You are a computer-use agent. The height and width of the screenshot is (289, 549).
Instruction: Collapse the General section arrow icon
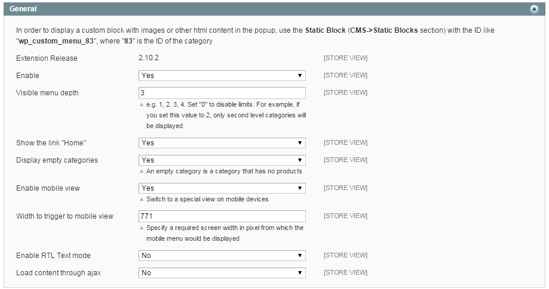(534, 9)
